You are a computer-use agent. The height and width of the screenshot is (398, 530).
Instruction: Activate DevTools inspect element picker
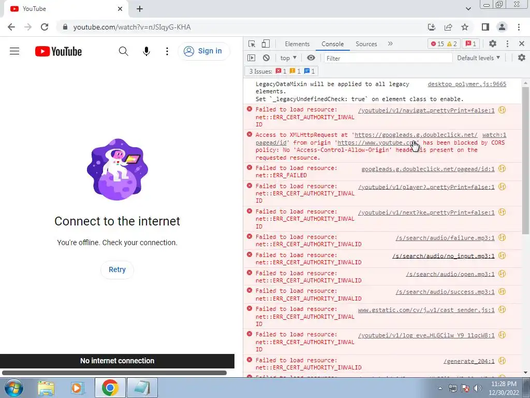252,44
